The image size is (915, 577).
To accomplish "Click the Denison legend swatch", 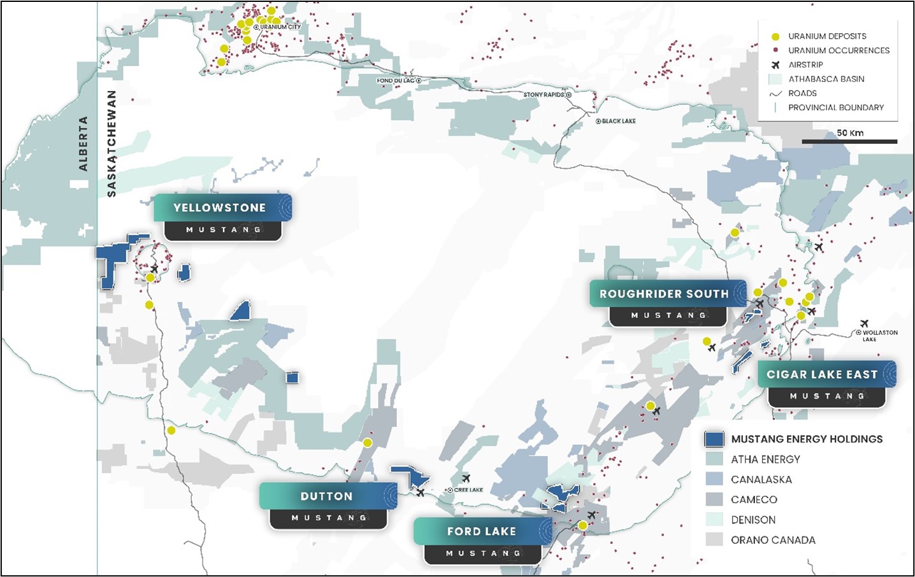I will pyautogui.click(x=714, y=520).
